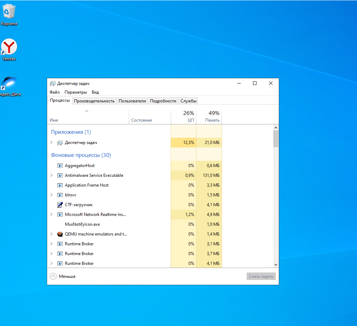Click the 131,0 МБ memory cell

pos(209,175)
